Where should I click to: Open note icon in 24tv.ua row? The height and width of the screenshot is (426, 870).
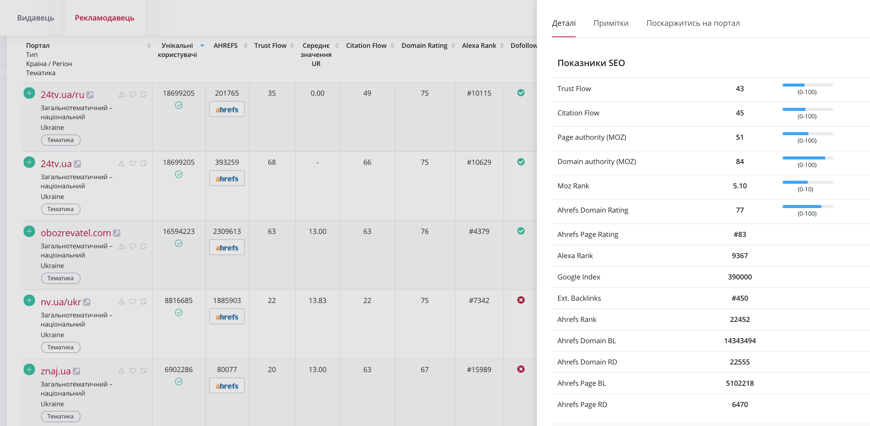tap(144, 163)
